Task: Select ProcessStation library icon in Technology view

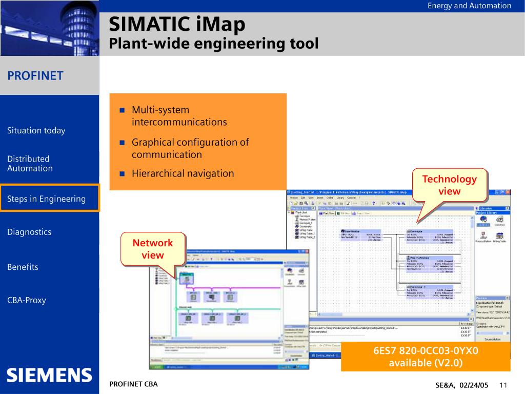Action: point(483,237)
